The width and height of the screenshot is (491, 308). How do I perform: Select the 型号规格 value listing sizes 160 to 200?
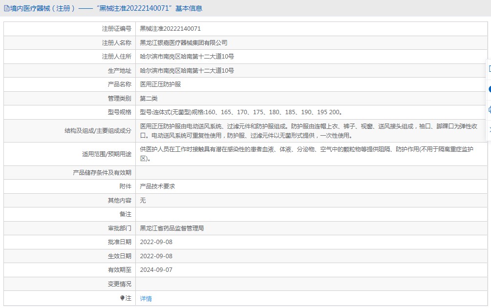click(241, 112)
